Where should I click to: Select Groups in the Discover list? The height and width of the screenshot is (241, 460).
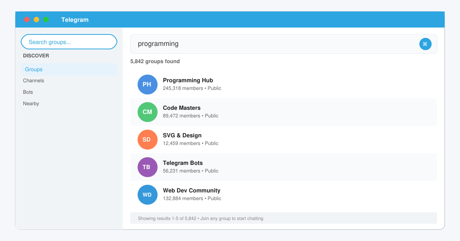point(69,69)
